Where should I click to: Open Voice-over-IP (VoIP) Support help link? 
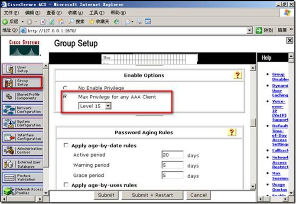(280, 110)
